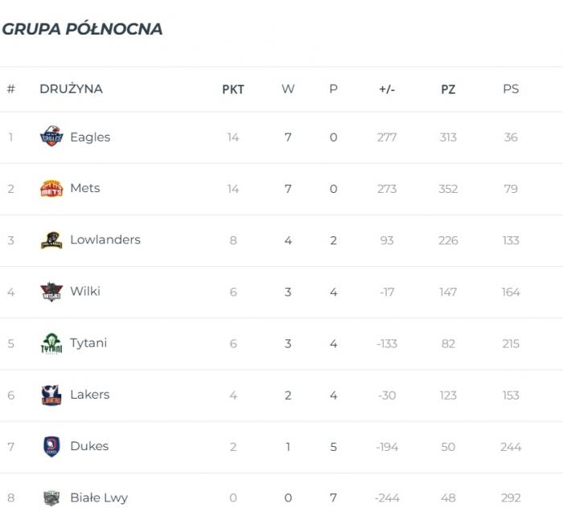Image resolution: width=563 pixels, height=512 pixels.
Task: Open the Lowlanders team logo
Action: (51, 240)
